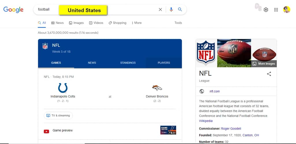Switch to the News search tab

click(58, 23)
